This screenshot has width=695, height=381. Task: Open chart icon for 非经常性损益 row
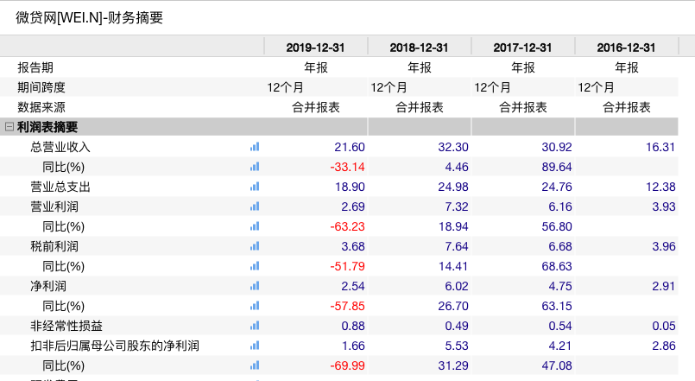255,326
